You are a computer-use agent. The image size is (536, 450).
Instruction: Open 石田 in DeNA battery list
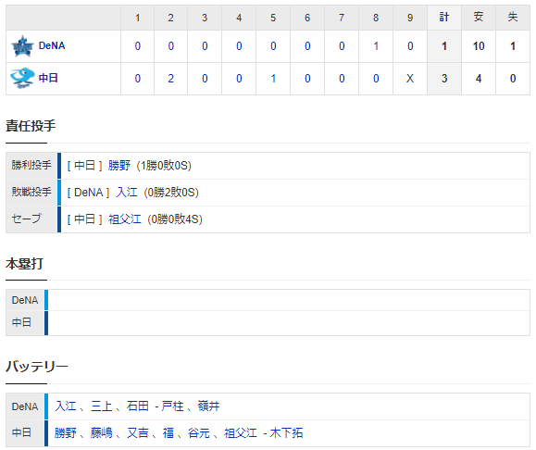click(138, 406)
